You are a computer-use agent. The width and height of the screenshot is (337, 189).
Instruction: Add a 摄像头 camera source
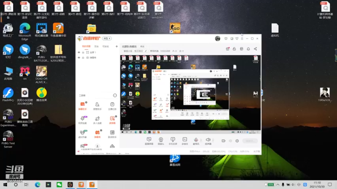click(161, 141)
